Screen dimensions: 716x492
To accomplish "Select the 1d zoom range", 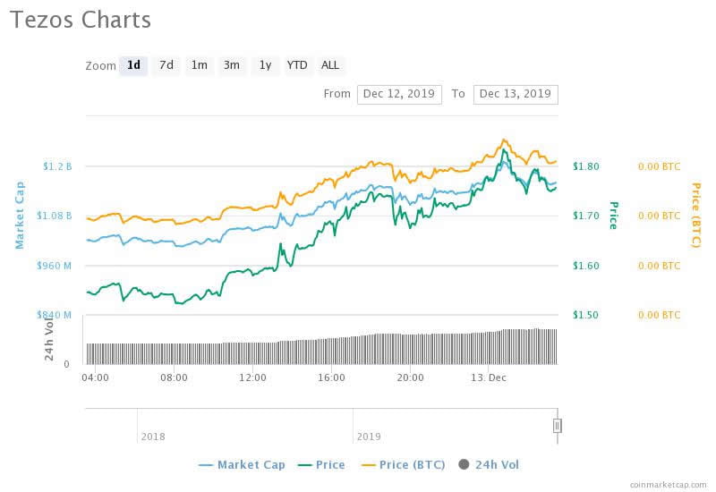I will point(133,65).
